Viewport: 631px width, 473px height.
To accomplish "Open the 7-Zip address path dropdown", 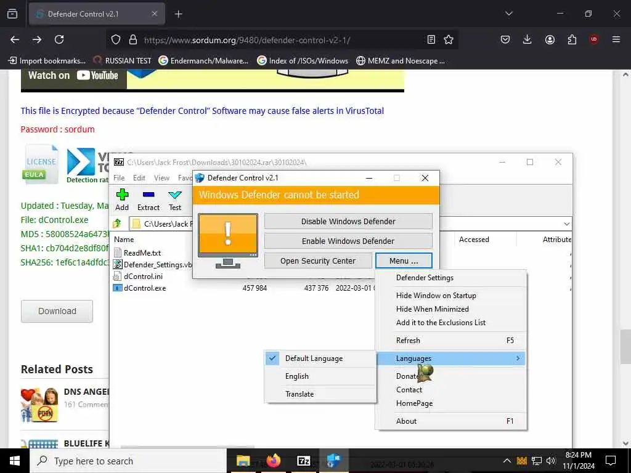I will point(567,224).
